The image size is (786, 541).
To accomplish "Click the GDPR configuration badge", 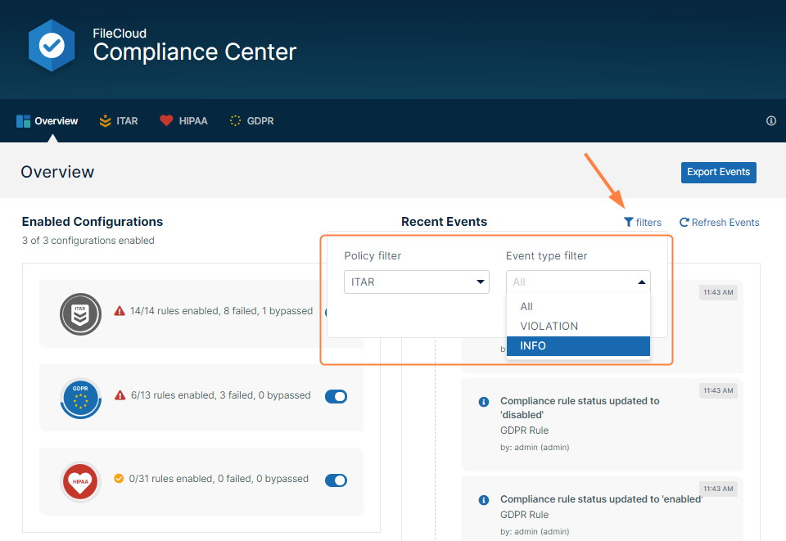I will 81,399.
